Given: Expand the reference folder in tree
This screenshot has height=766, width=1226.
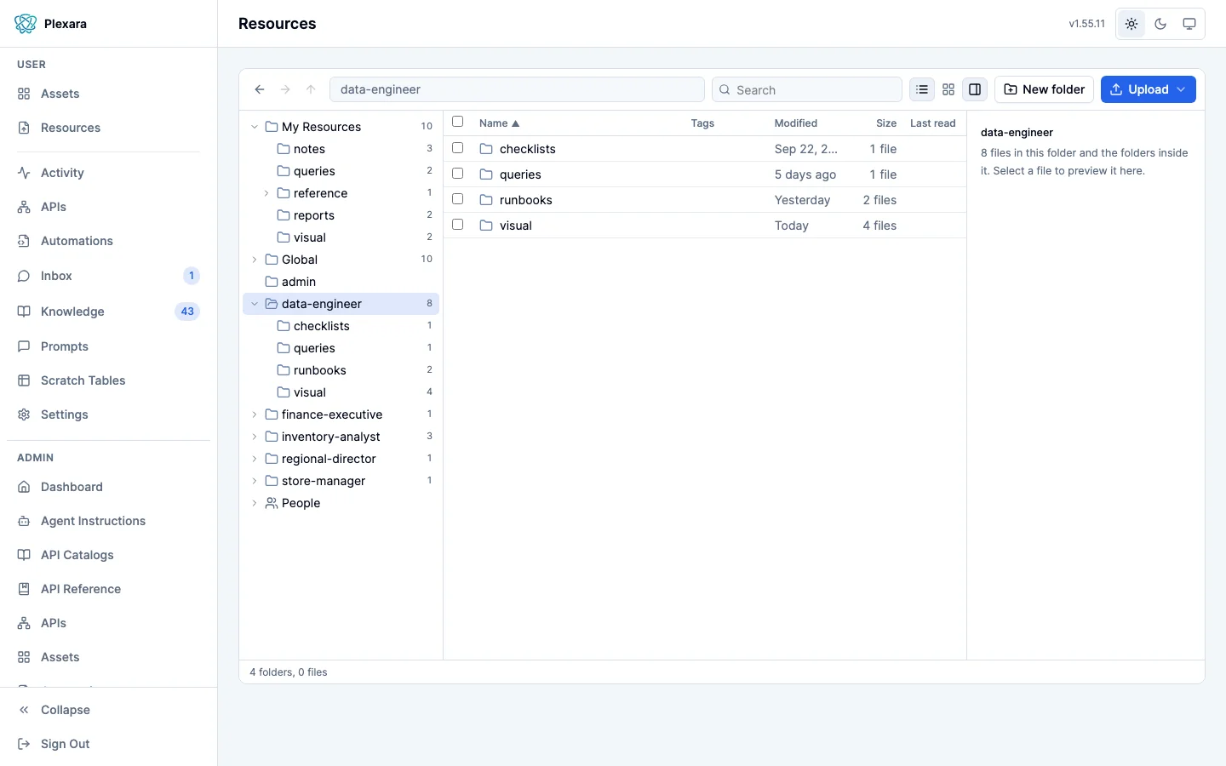Looking at the screenshot, I should point(266,193).
